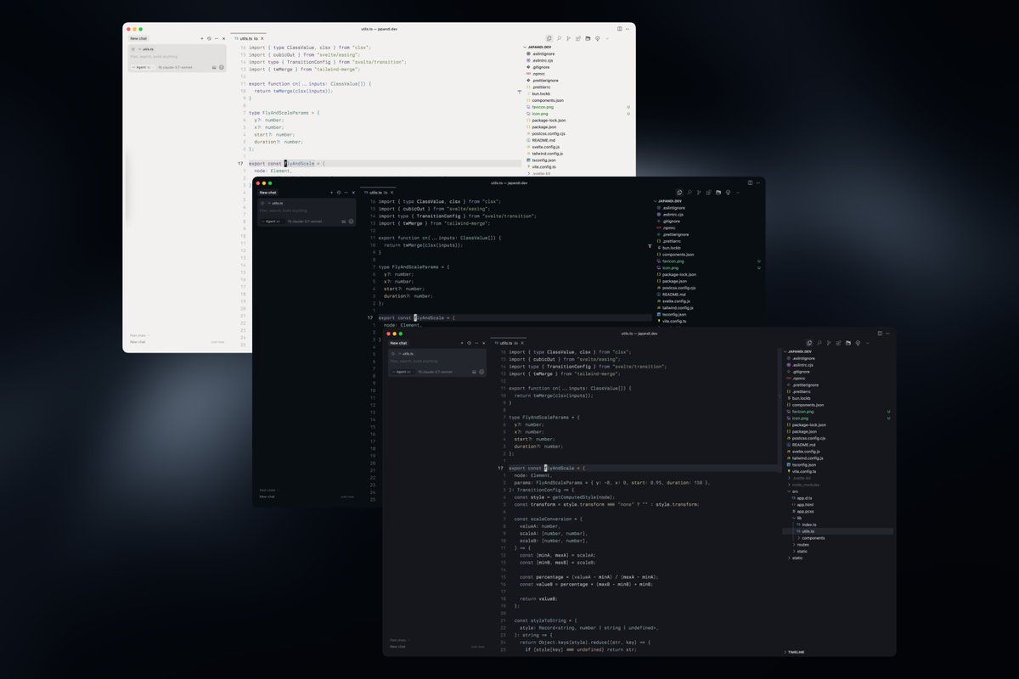This screenshot has height=679, width=1019.
Task: Click chat input field in light window
Action: tap(177, 57)
